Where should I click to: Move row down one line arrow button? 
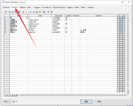pyautogui.click(x=12, y=95)
